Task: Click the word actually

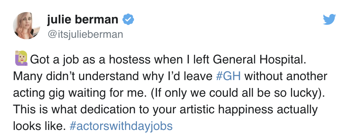Action: tap(297, 109)
